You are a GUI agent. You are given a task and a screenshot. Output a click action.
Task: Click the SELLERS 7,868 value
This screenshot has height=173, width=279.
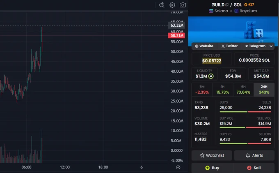coord(266,139)
